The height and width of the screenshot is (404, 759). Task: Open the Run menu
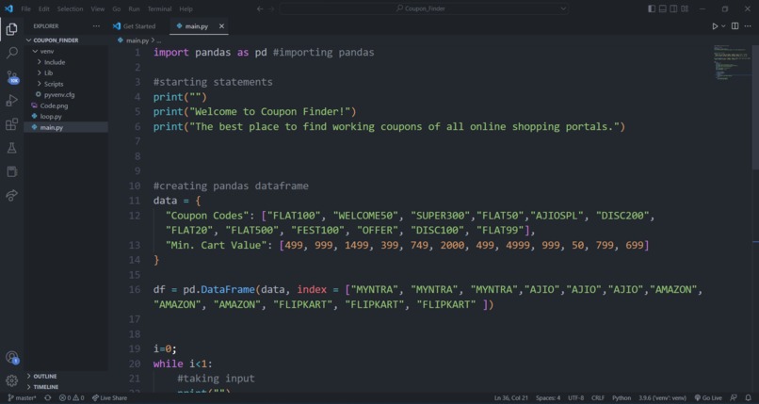coord(134,8)
